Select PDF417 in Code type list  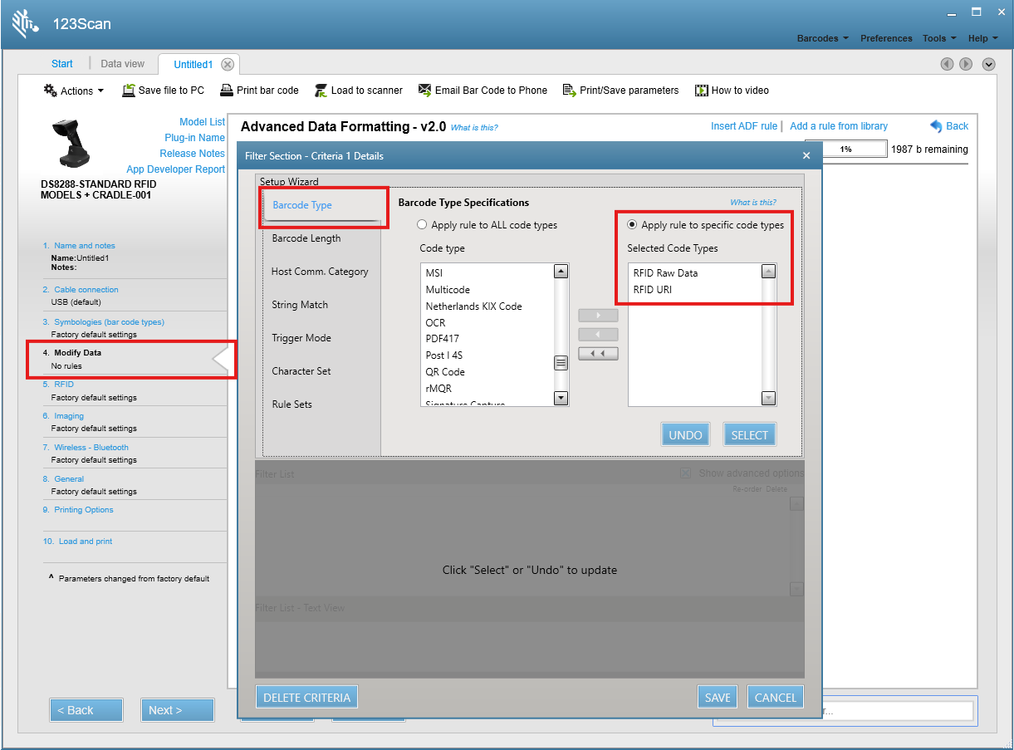tap(443, 339)
